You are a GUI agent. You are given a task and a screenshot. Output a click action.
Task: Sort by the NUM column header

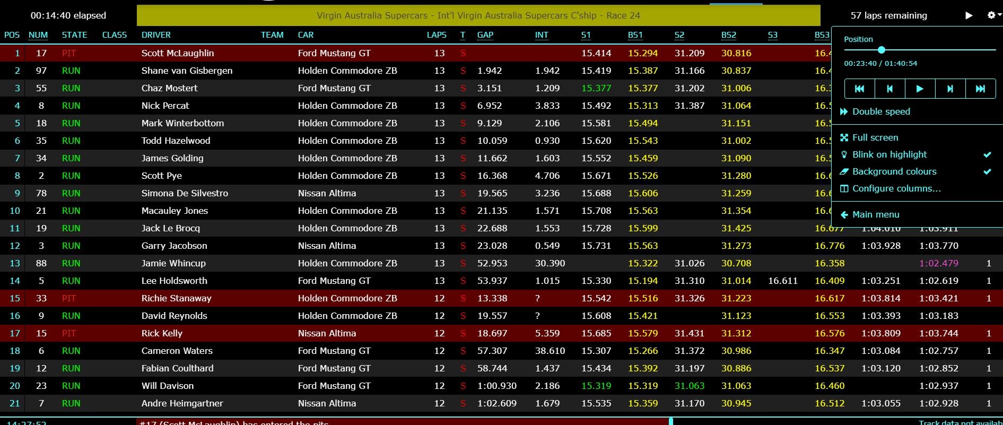(x=38, y=35)
